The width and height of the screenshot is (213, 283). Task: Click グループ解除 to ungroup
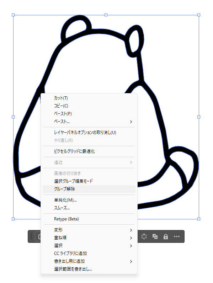coord(89,189)
